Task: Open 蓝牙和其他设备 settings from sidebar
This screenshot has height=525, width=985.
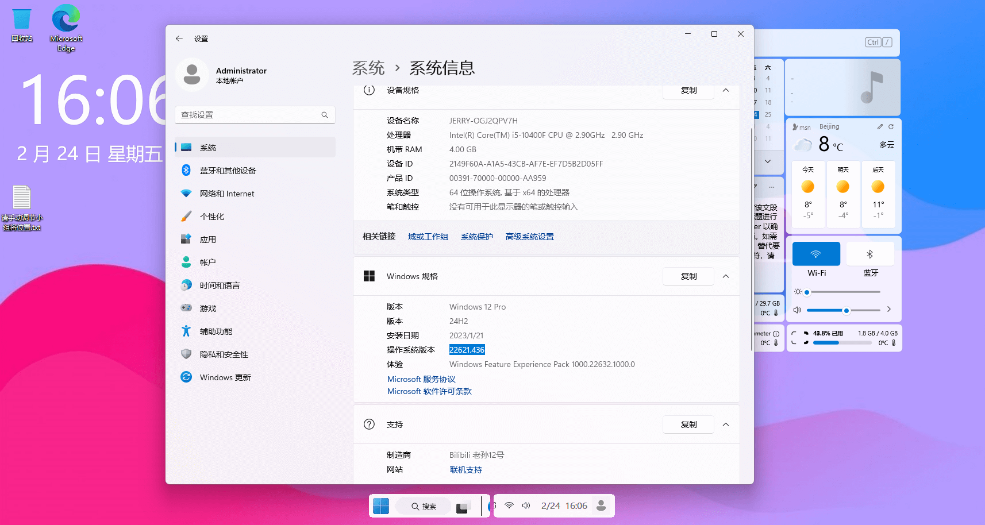Action: [x=228, y=171]
